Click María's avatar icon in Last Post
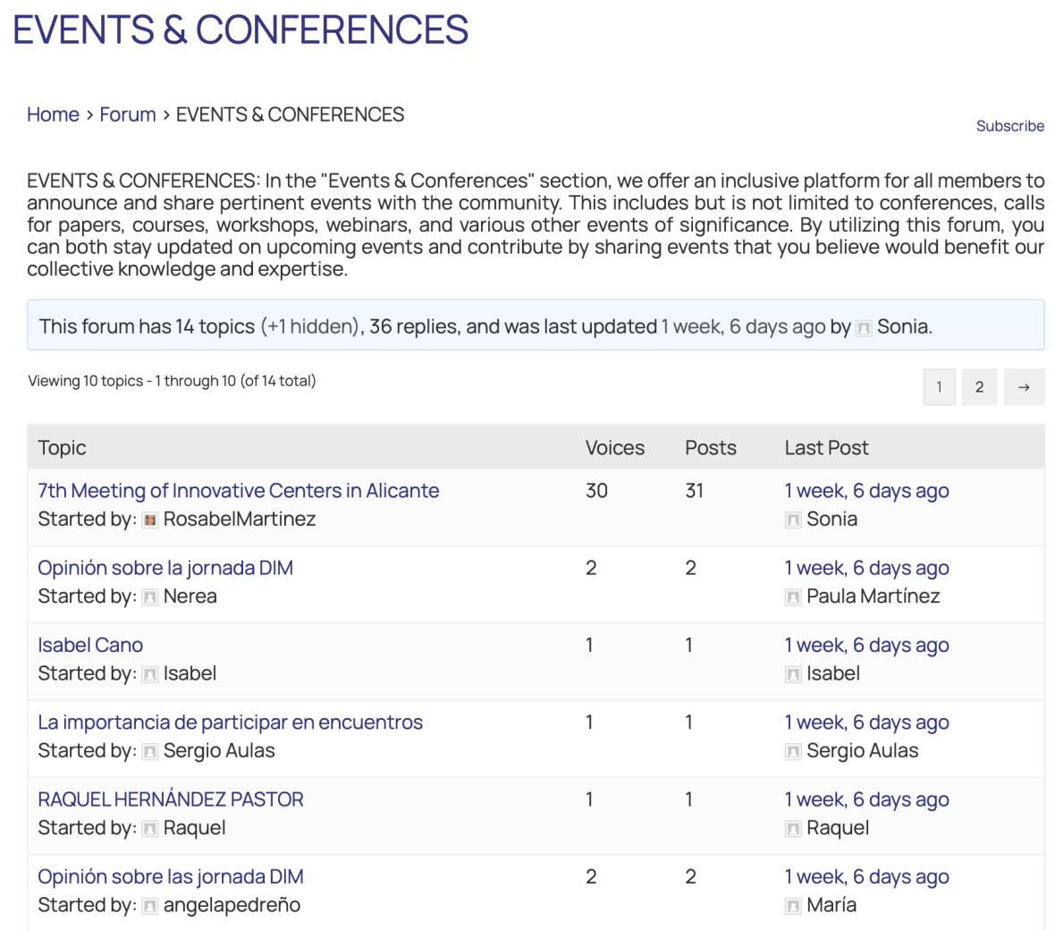 [x=793, y=907]
